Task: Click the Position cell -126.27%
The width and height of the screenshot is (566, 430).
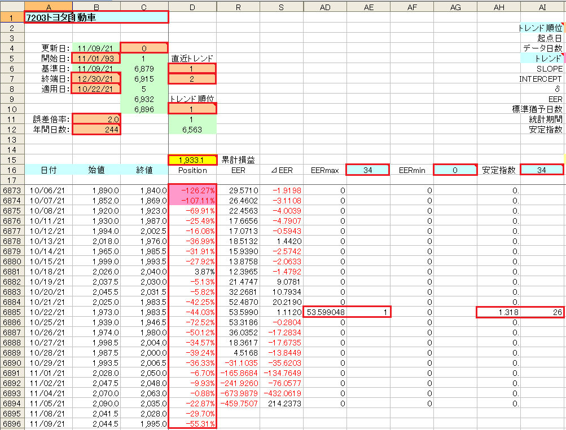Action: [192, 190]
